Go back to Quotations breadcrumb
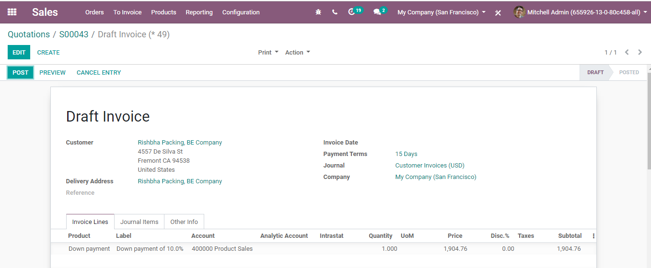Image resolution: width=651 pixels, height=268 pixels. (x=29, y=34)
